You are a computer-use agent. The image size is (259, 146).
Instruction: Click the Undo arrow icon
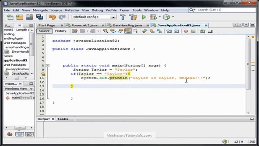tap(52, 17)
